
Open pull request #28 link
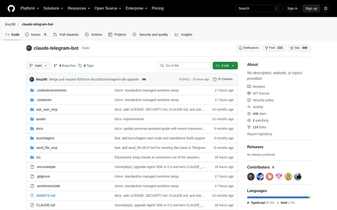[80, 79]
